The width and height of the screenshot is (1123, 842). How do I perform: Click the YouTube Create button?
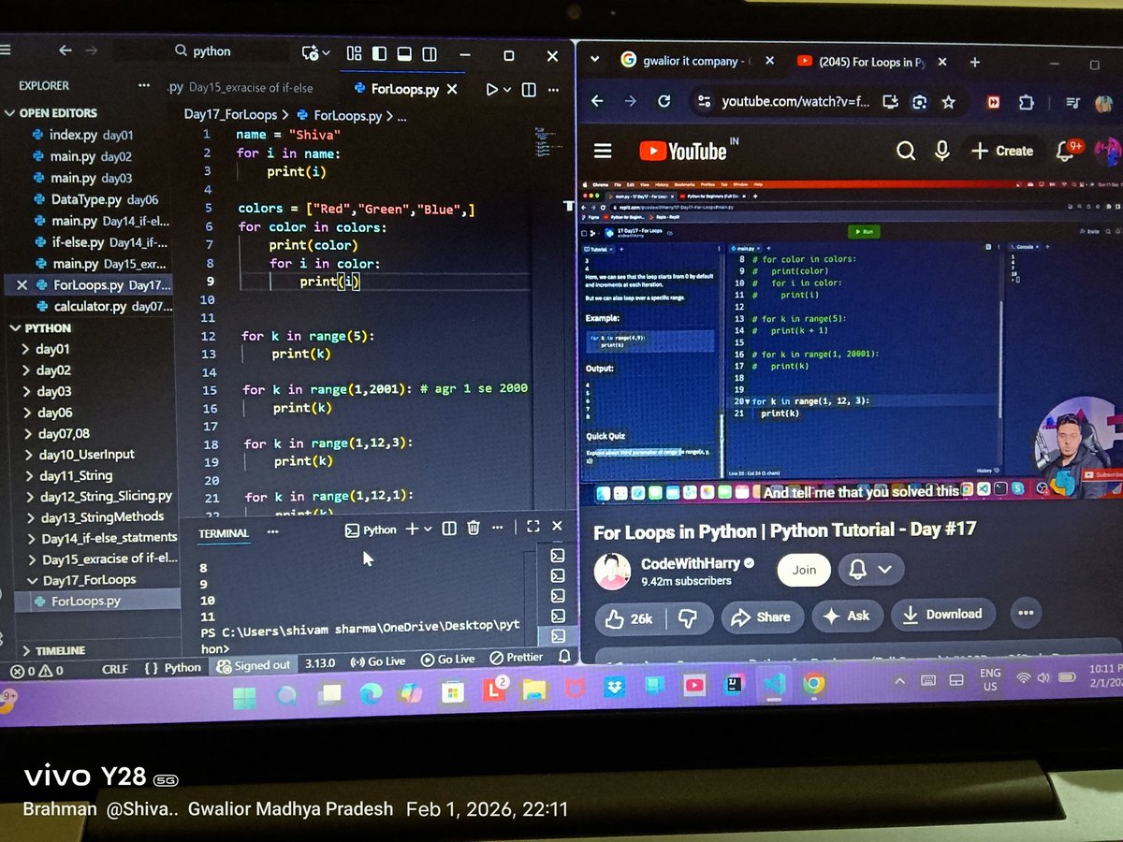[1002, 151]
